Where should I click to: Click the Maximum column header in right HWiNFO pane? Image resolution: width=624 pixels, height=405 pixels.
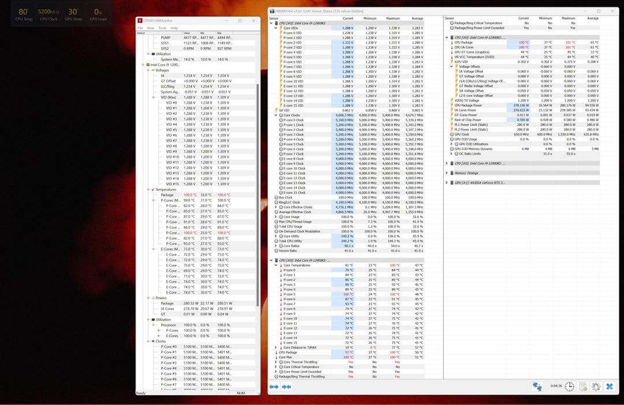[569, 18]
